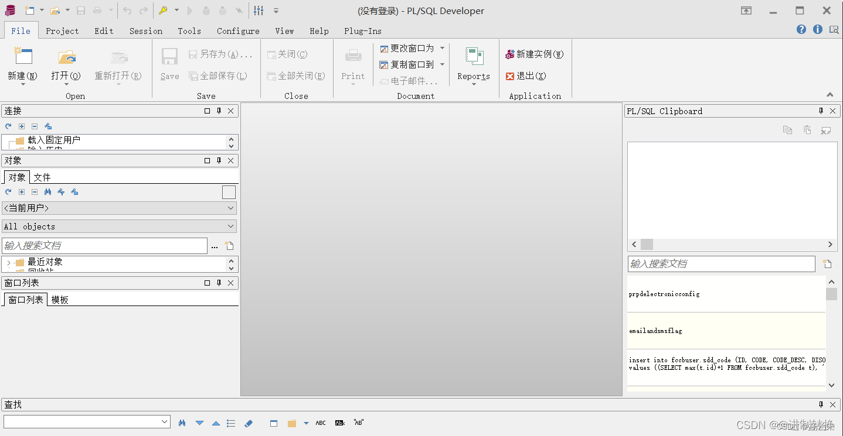
Task: Click the 打开(O) open folder icon
Action: coord(66,56)
